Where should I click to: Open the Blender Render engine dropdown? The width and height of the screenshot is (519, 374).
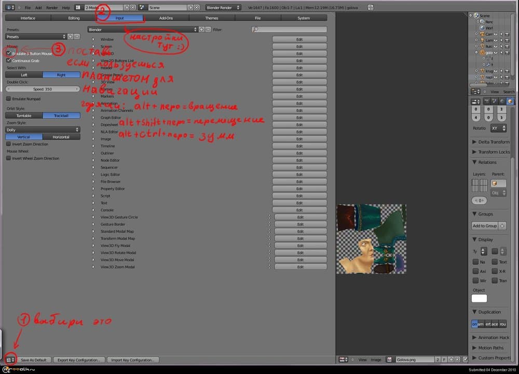[222, 8]
